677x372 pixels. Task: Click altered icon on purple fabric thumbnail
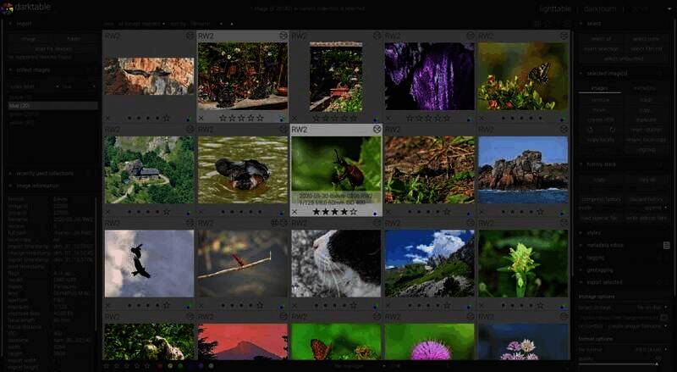coord(470,36)
